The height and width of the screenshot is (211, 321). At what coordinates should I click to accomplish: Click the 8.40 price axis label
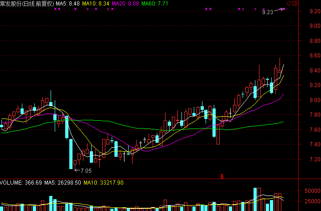click(315, 71)
